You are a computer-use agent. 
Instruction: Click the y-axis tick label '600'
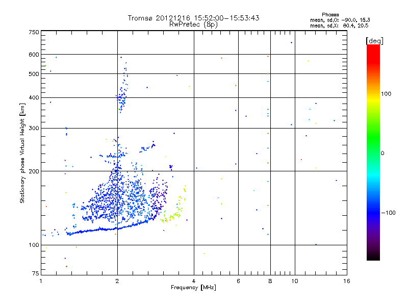(x=34, y=55)
